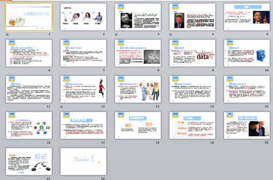The width and height of the screenshot is (273, 180).
Task: Click the animation star icon under slide 4
Action: point(171,35)
